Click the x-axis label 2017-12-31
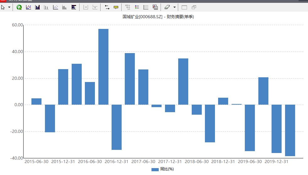This screenshot has width=308, height=175. coord(170,161)
